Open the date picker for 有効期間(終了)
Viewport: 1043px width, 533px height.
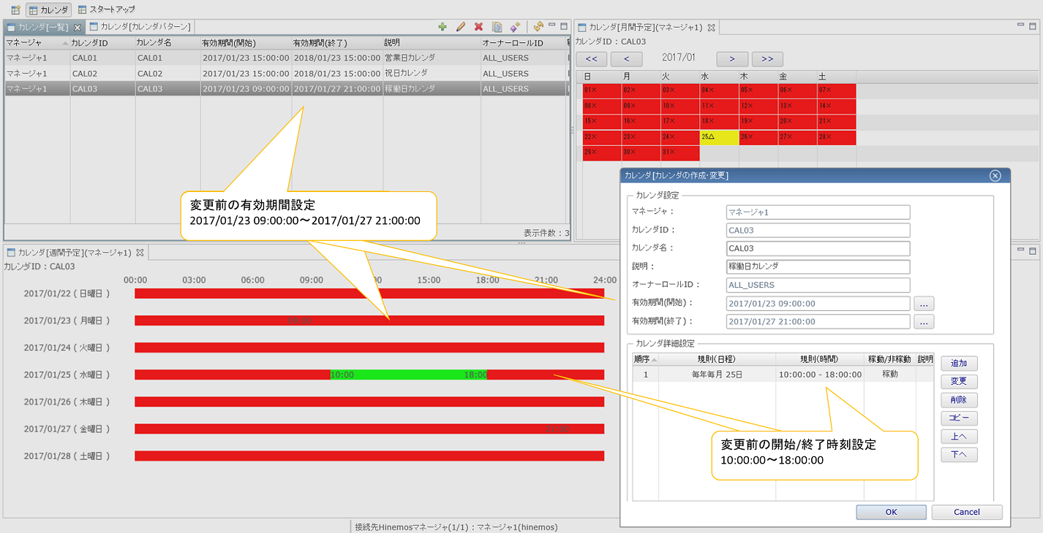924,321
